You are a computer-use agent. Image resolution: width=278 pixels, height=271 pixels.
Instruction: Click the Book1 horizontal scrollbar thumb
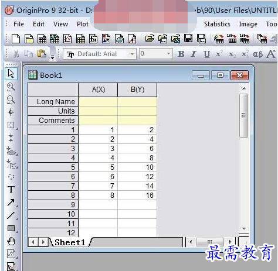(x=210, y=242)
